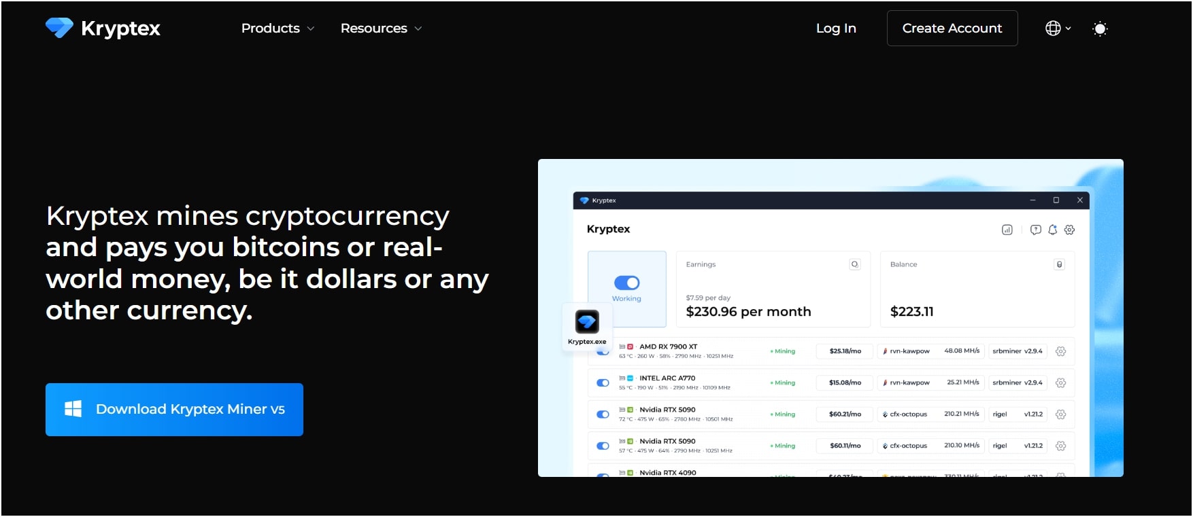Click the $223.11 balance amount
Viewport: 1193px width, 517px height.
[x=911, y=312]
